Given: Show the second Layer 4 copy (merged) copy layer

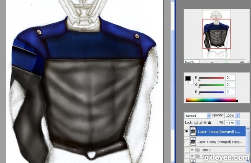Looking at the screenshot, I should 187,141.
